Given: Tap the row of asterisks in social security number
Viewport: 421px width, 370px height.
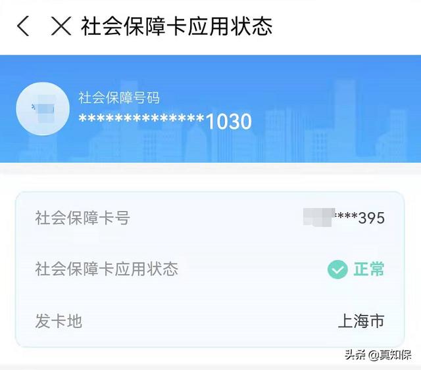Looking at the screenshot, I should coord(141,118).
